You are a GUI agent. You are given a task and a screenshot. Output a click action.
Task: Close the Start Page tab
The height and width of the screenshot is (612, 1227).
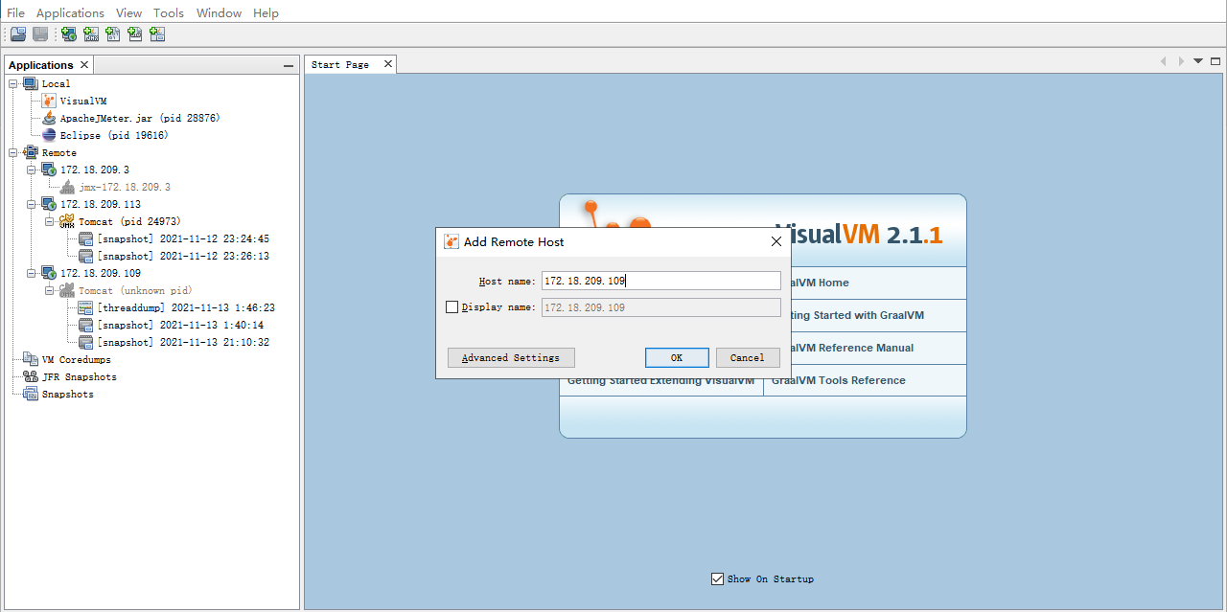pyautogui.click(x=388, y=64)
